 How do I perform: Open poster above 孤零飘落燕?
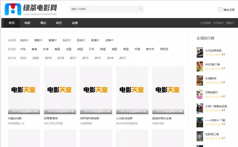click(x=60, y=90)
